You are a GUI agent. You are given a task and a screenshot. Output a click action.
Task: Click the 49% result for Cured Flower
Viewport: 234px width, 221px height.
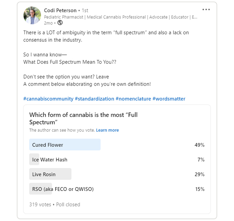click(x=200, y=145)
